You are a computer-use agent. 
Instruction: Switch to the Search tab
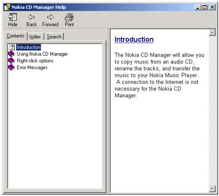(x=54, y=37)
